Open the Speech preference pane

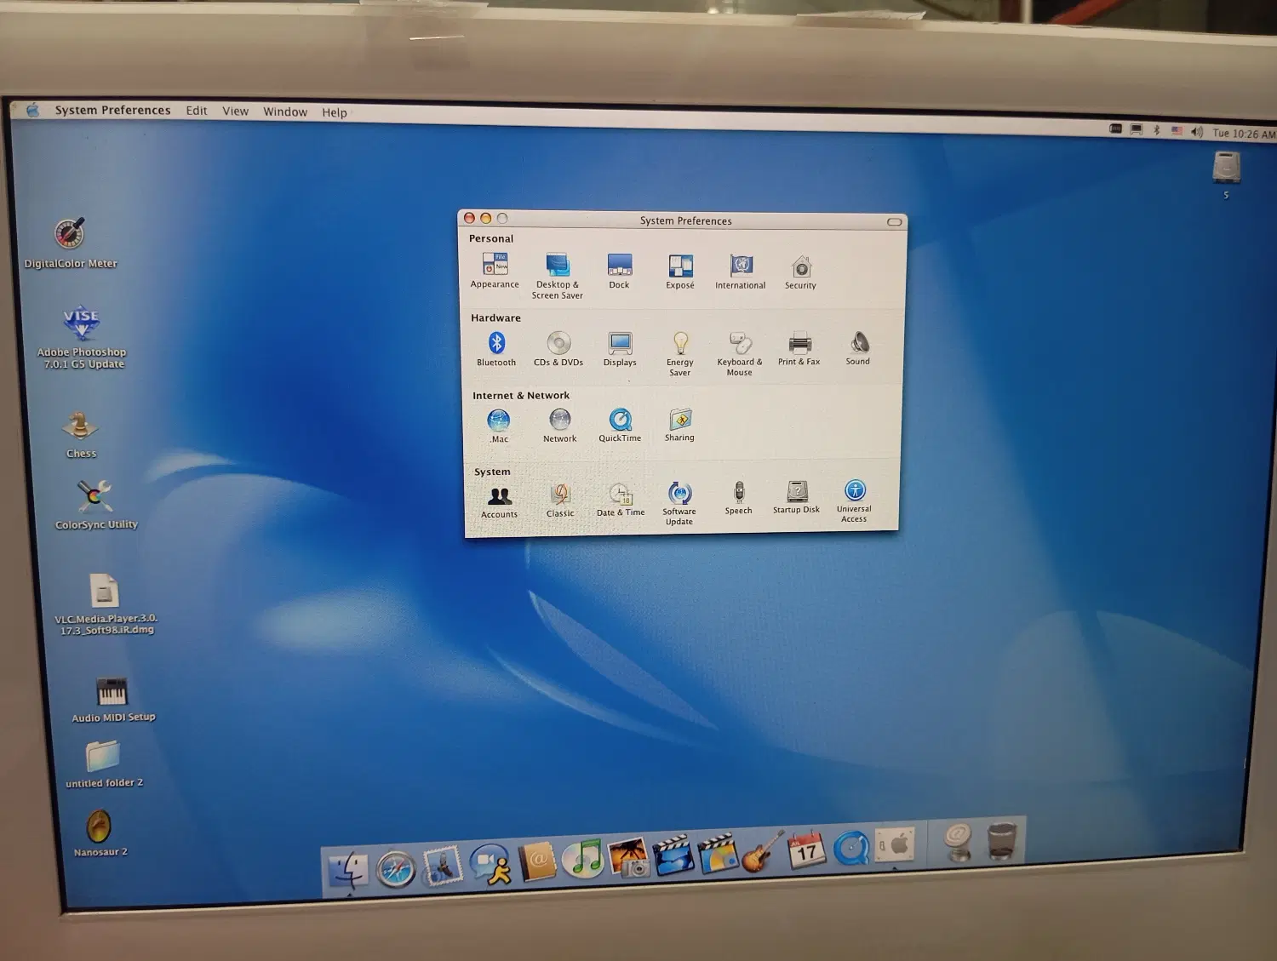coord(739,498)
